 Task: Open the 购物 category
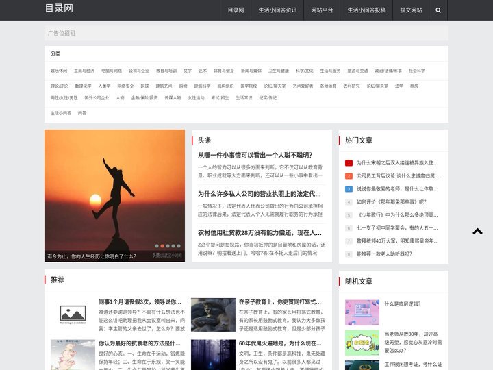click(183, 86)
